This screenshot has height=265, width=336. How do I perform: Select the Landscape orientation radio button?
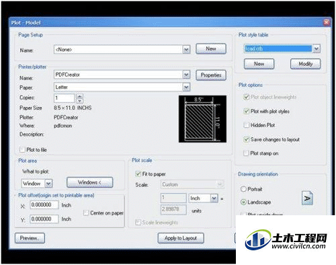tap(243, 202)
